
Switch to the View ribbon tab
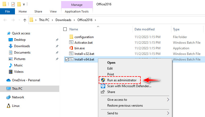pyautogui.click(x=53, y=11)
